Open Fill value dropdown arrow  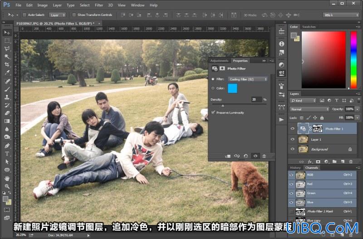tap(358, 117)
